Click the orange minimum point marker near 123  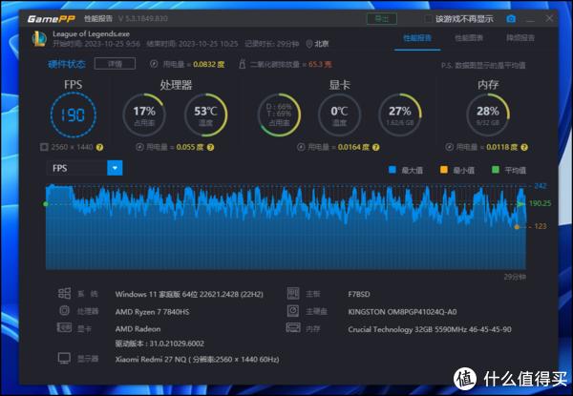[x=517, y=227]
